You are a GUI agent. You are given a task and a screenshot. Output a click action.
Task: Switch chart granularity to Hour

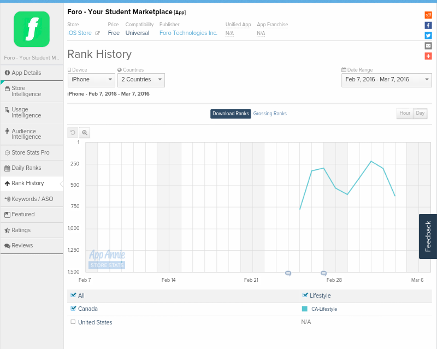click(405, 113)
